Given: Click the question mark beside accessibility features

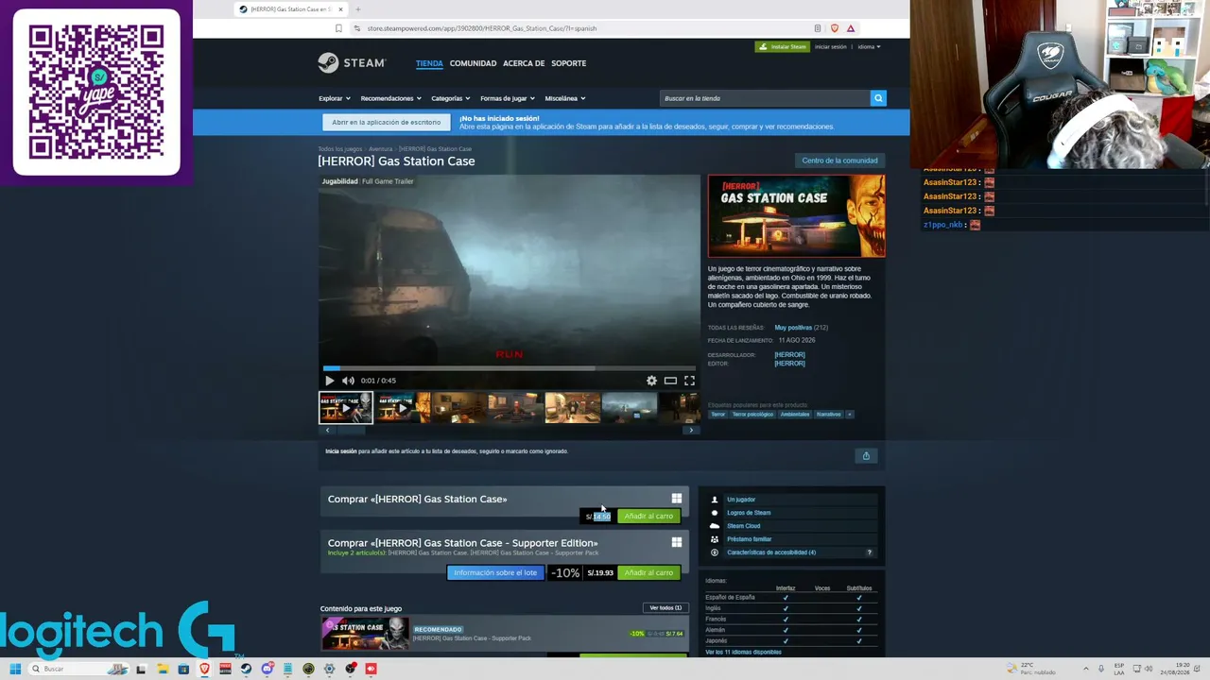Looking at the screenshot, I should 869,552.
